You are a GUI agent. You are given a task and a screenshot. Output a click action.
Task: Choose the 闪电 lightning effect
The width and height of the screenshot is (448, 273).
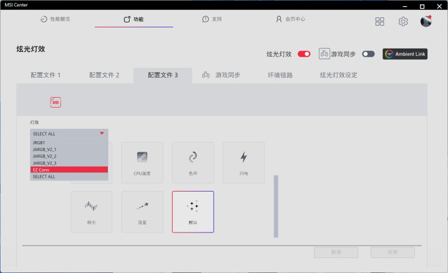(244, 162)
